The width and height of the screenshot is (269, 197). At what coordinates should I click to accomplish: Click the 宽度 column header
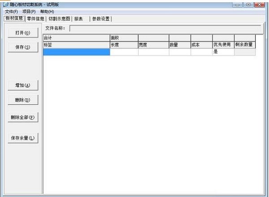(x=153, y=45)
